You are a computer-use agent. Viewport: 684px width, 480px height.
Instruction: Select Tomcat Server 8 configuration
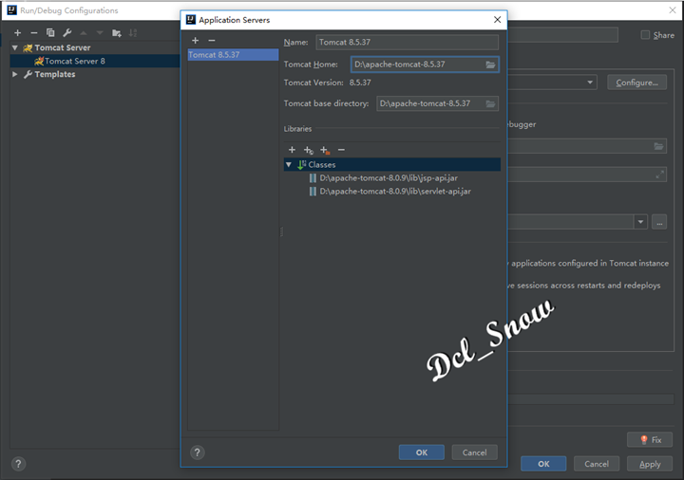[75, 61]
